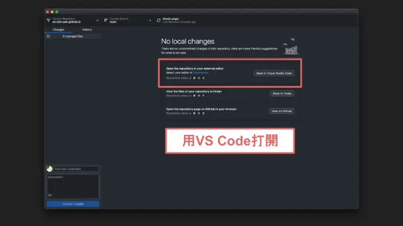
Task: Click the repository icon in the toolbar
Action: click(x=48, y=20)
